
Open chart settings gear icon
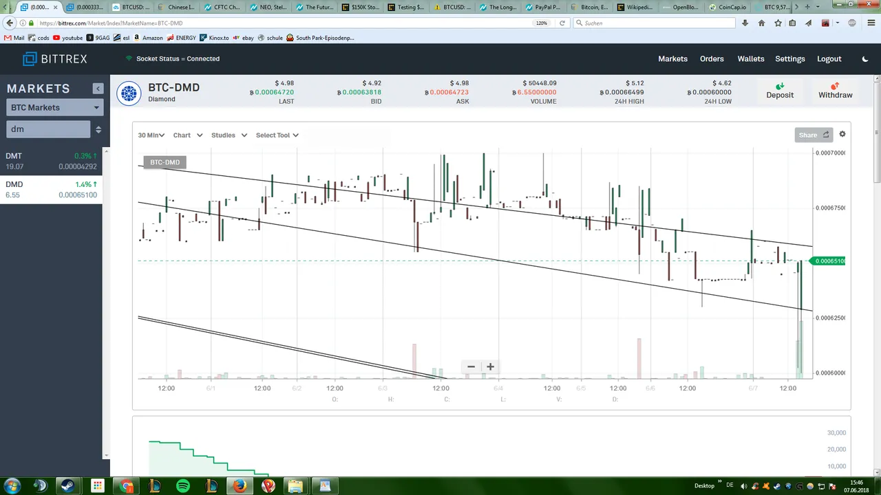click(x=842, y=134)
